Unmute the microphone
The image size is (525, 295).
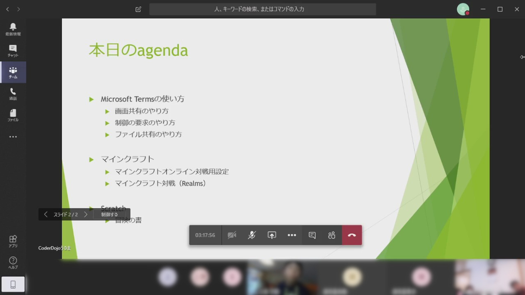252,235
